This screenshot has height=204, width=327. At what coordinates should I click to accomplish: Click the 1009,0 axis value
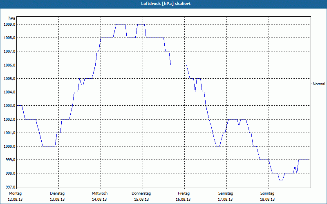[x=9, y=24]
